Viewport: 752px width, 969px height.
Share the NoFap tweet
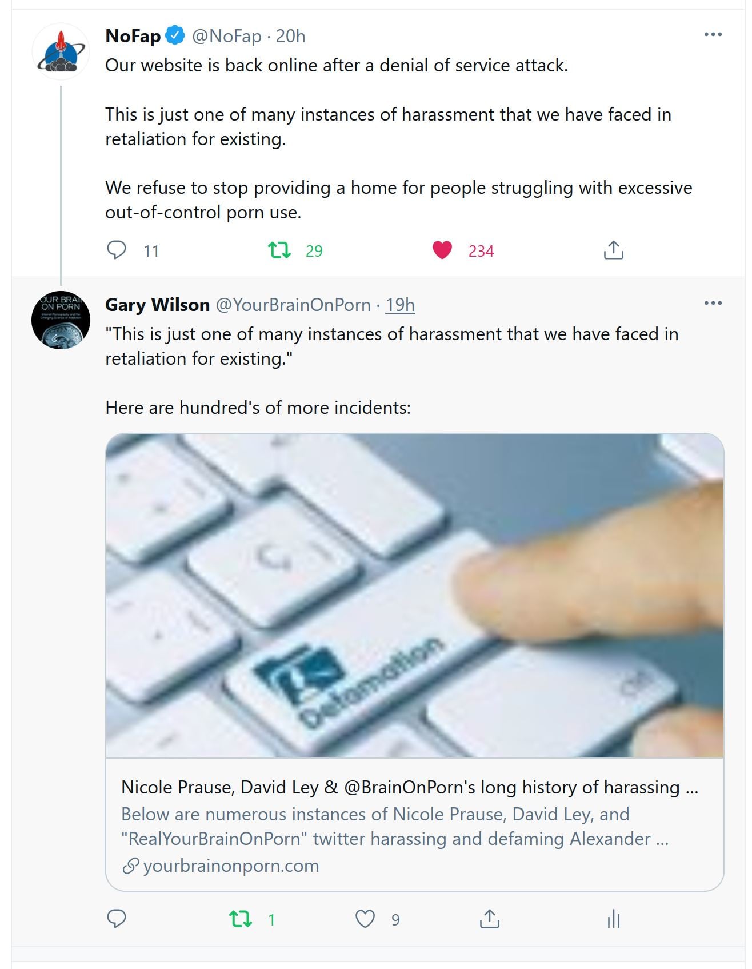point(613,250)
